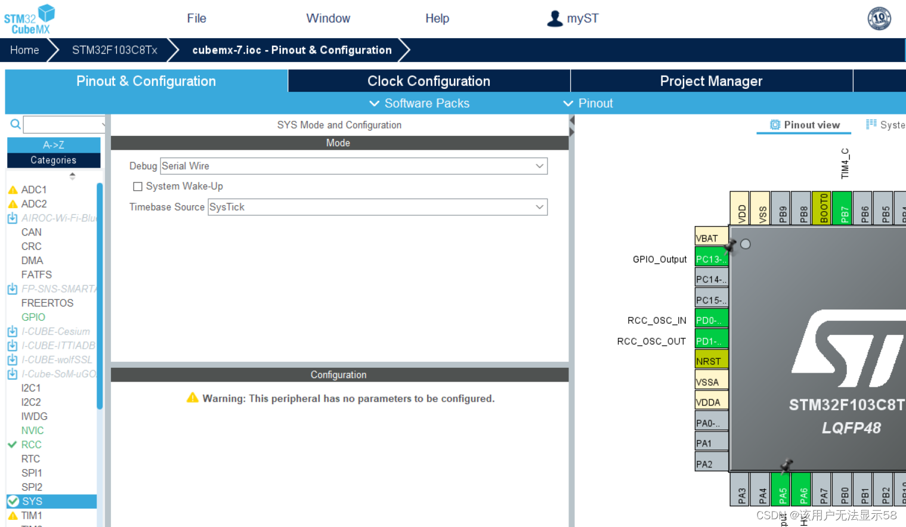Click the TIM1 warning triangle icon
The width and height of the screenshot is (906, 527).
coord(13,516)
